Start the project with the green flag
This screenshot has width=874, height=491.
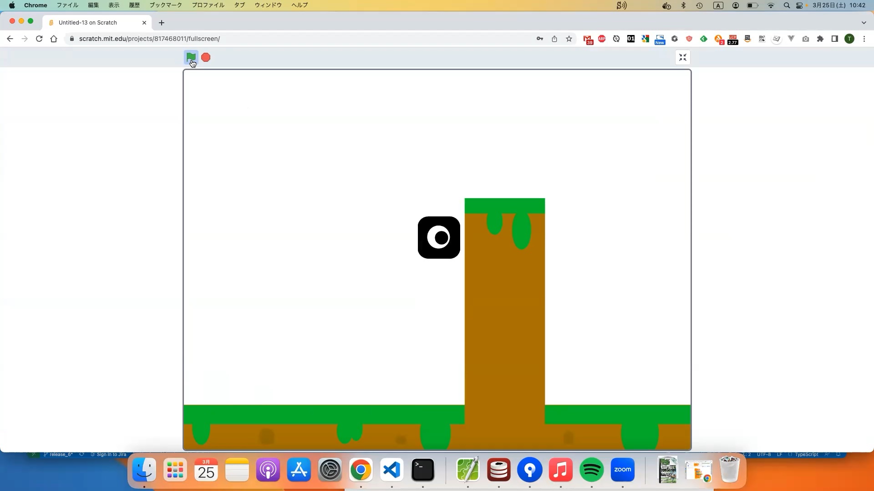191,57
